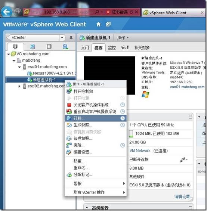207x211 pixels.
Task: Collapse the mabofeng datacenter node
Action: point(14,61)
